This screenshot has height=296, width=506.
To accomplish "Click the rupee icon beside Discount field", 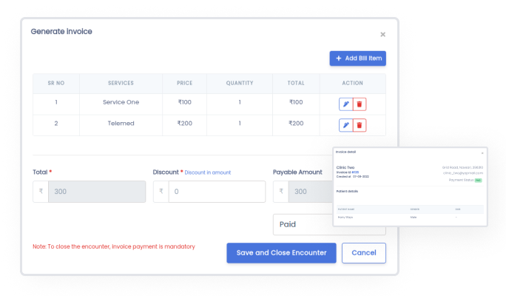I will pos(161,192).
